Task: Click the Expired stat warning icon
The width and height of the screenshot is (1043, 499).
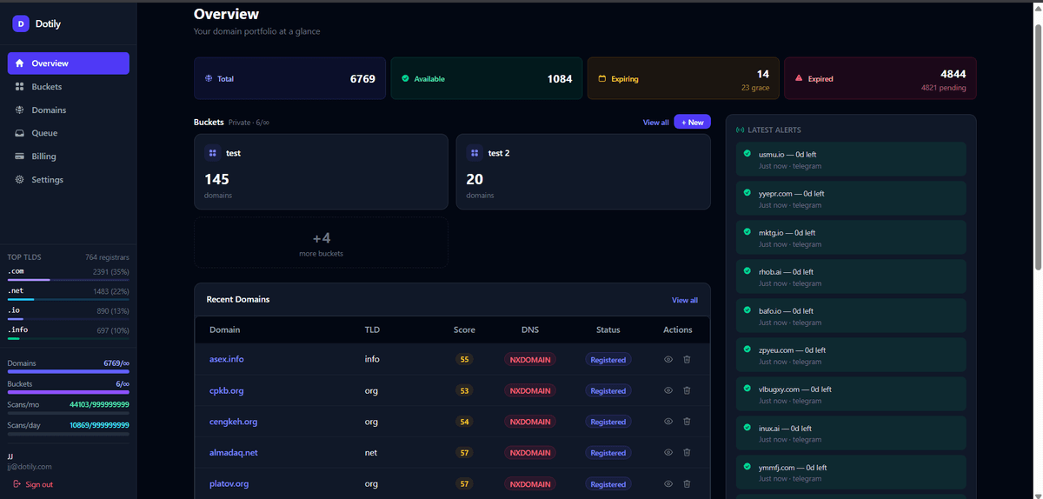Action: tap(799, 78)
